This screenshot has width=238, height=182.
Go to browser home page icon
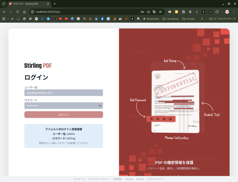click(x=24, y=12)
